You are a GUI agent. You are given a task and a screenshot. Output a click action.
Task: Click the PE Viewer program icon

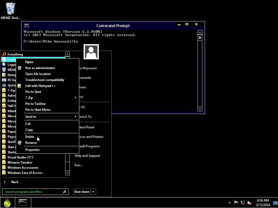[4, 80]
